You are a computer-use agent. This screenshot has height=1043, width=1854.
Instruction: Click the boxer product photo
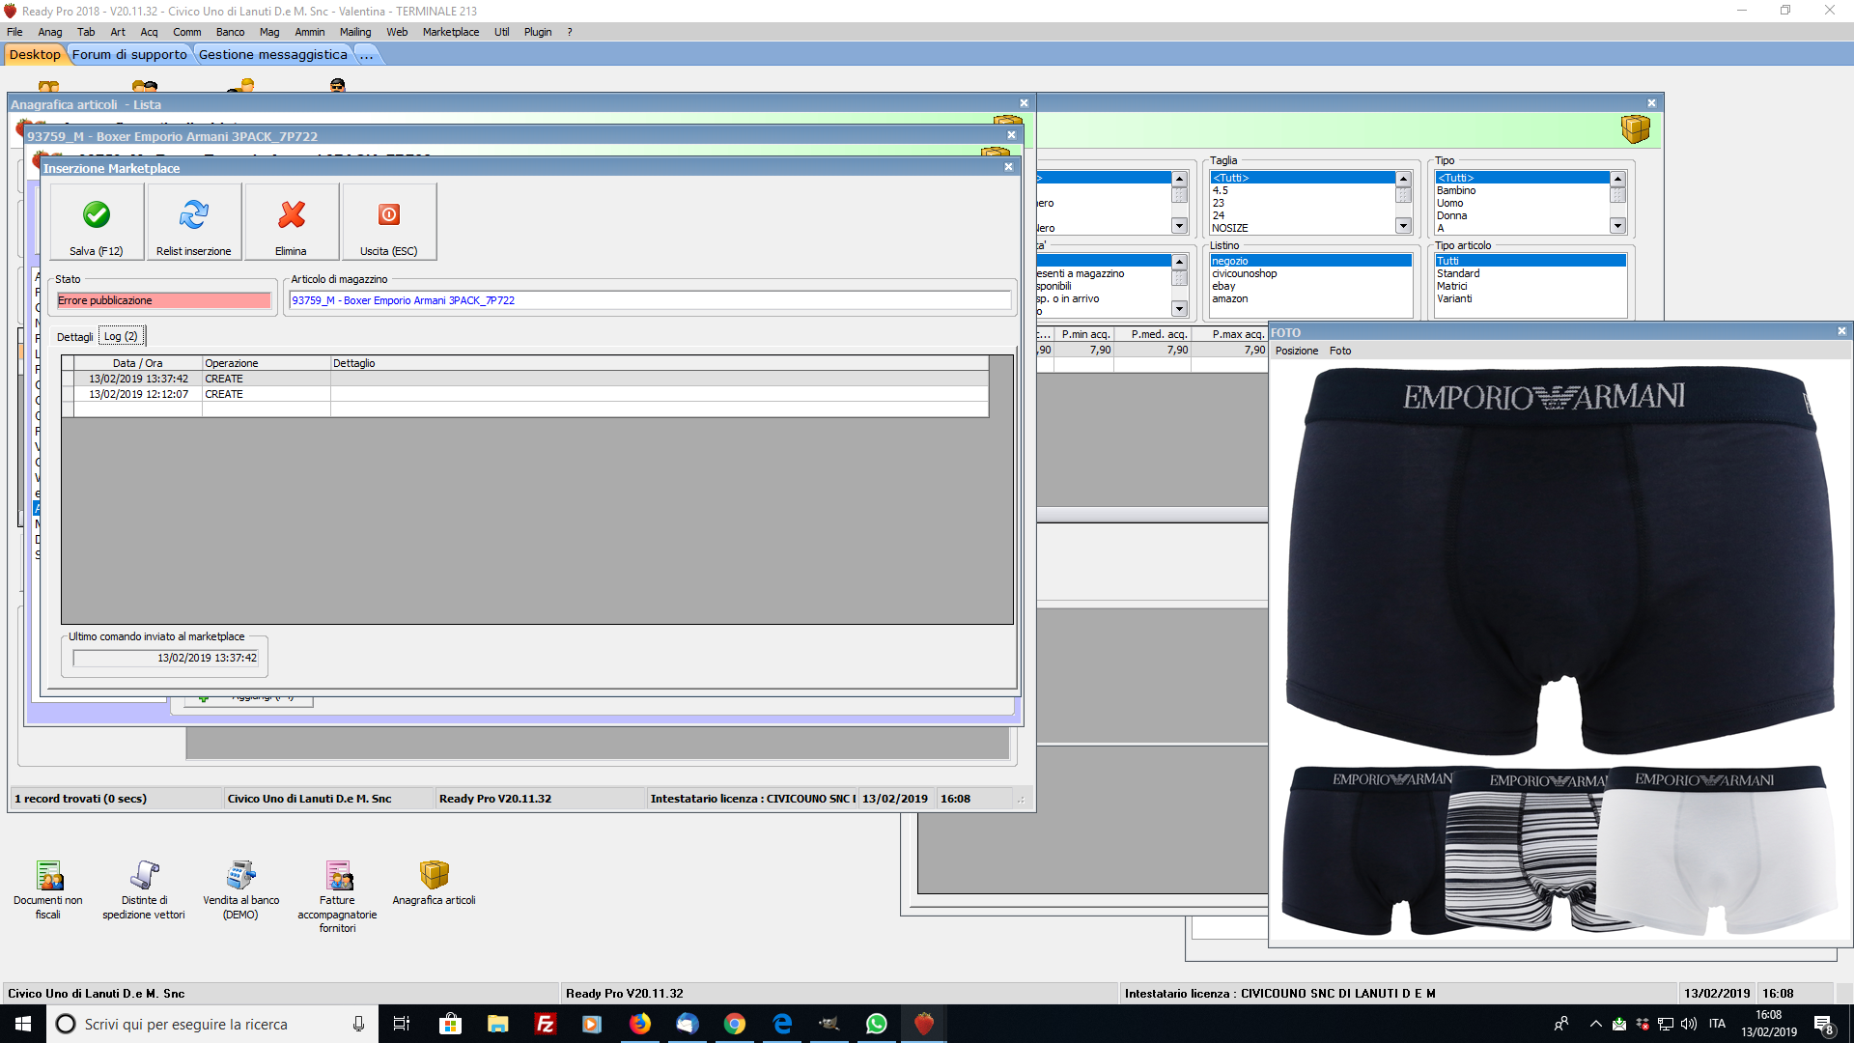click(x=1559, y=649)
